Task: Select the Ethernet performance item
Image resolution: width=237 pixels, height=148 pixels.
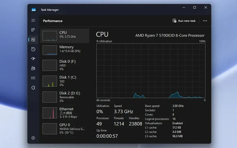Action: tap(65, 113)
